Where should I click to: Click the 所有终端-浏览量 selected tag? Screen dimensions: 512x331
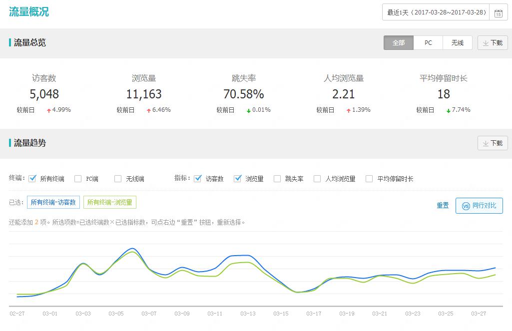pos(109,202)
